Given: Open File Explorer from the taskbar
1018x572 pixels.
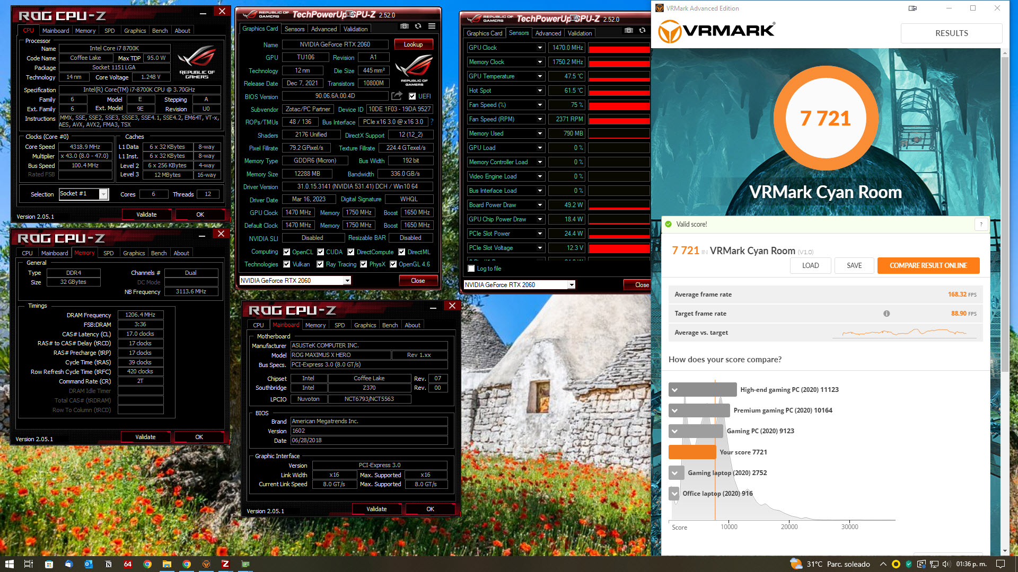Looking at the screenshot, I should tap(167, 564).
